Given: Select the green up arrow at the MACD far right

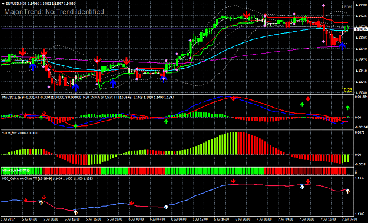Looking at the screenshot, I should (347, 108).
